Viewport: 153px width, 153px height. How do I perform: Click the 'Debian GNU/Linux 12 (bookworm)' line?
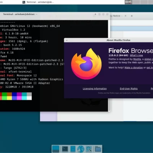30,26
